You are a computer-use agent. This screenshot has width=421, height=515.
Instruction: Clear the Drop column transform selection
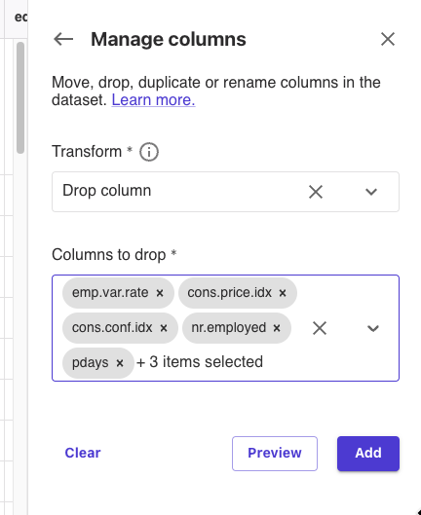click(x=316, y=192)
